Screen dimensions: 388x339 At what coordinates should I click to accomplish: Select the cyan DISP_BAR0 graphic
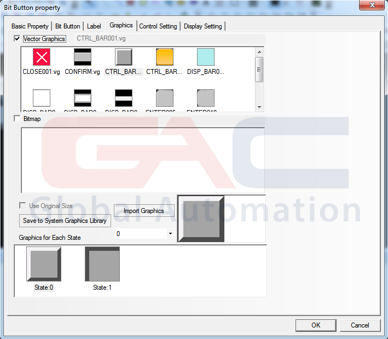coord(206,57)
